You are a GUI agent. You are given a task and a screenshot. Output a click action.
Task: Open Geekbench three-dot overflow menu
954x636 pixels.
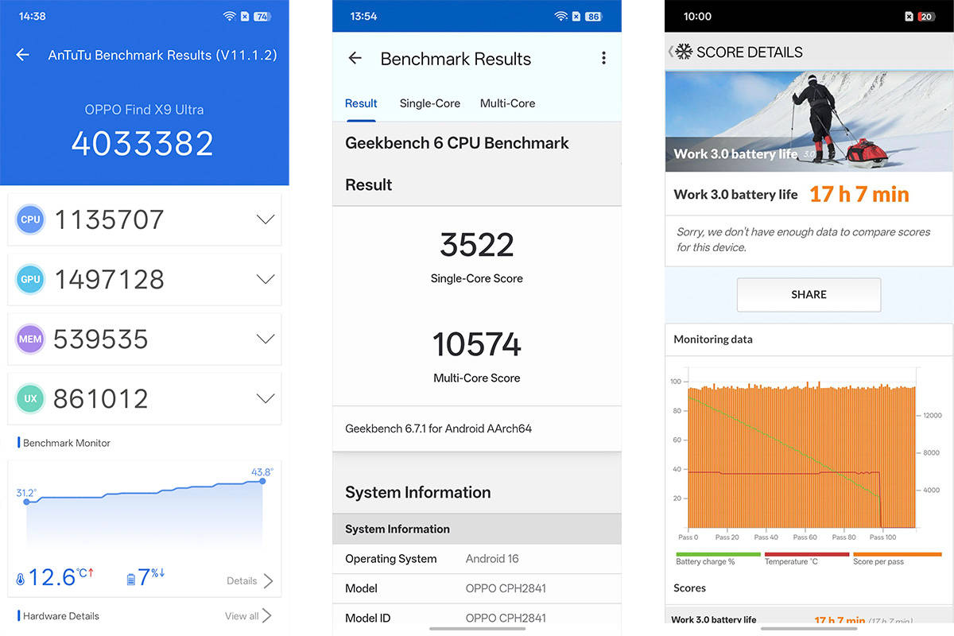(x=603, y=58)
